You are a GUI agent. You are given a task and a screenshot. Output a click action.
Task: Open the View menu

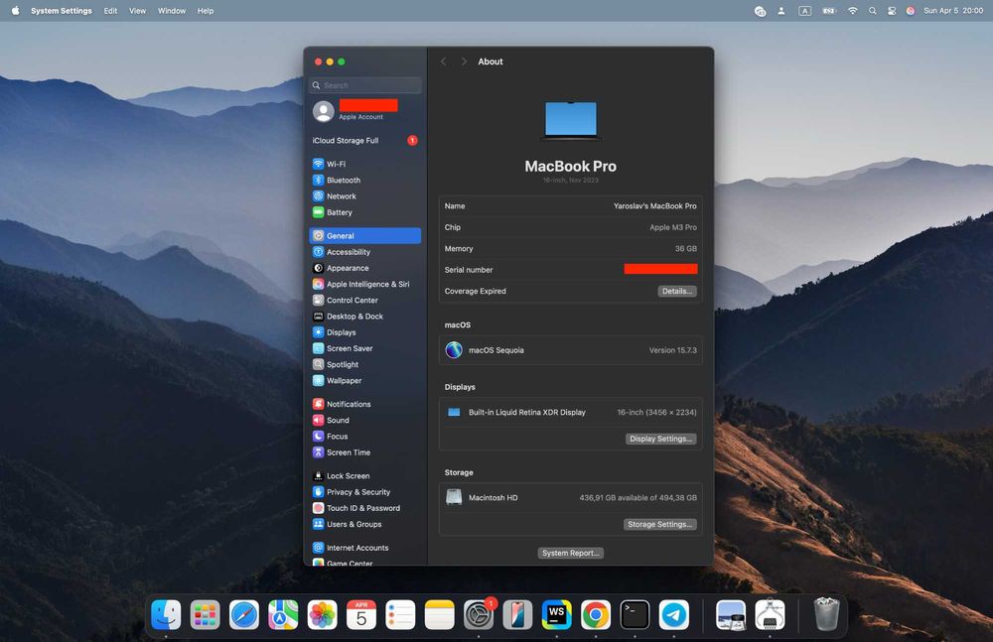[x=137, y=11]
